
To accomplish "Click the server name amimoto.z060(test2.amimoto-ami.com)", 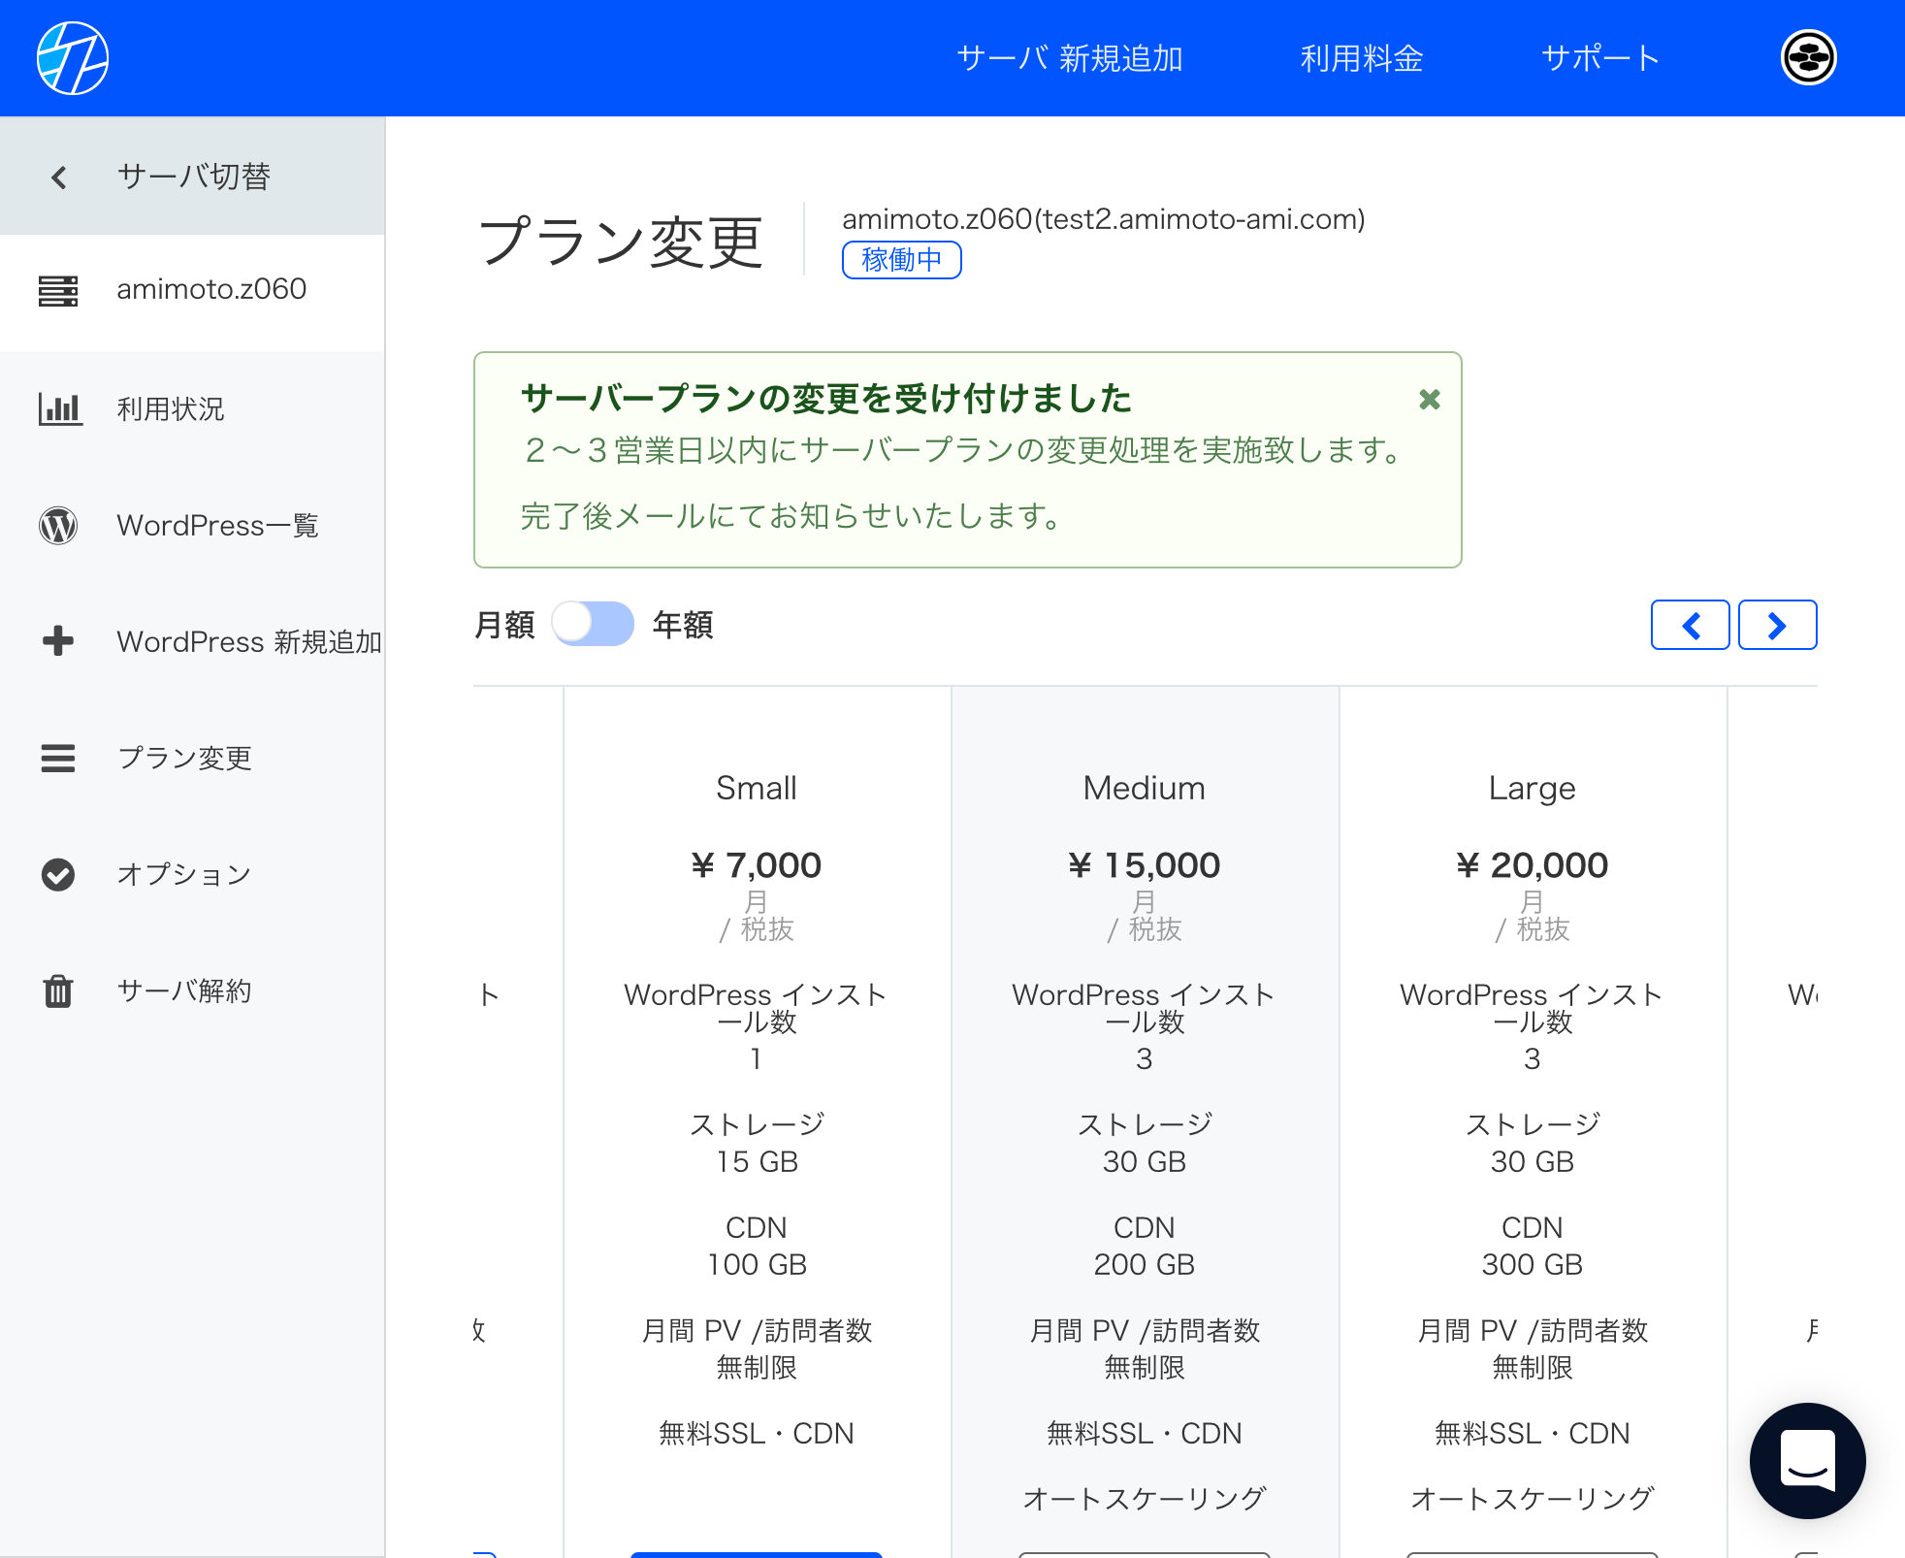I will [1104, 219].
